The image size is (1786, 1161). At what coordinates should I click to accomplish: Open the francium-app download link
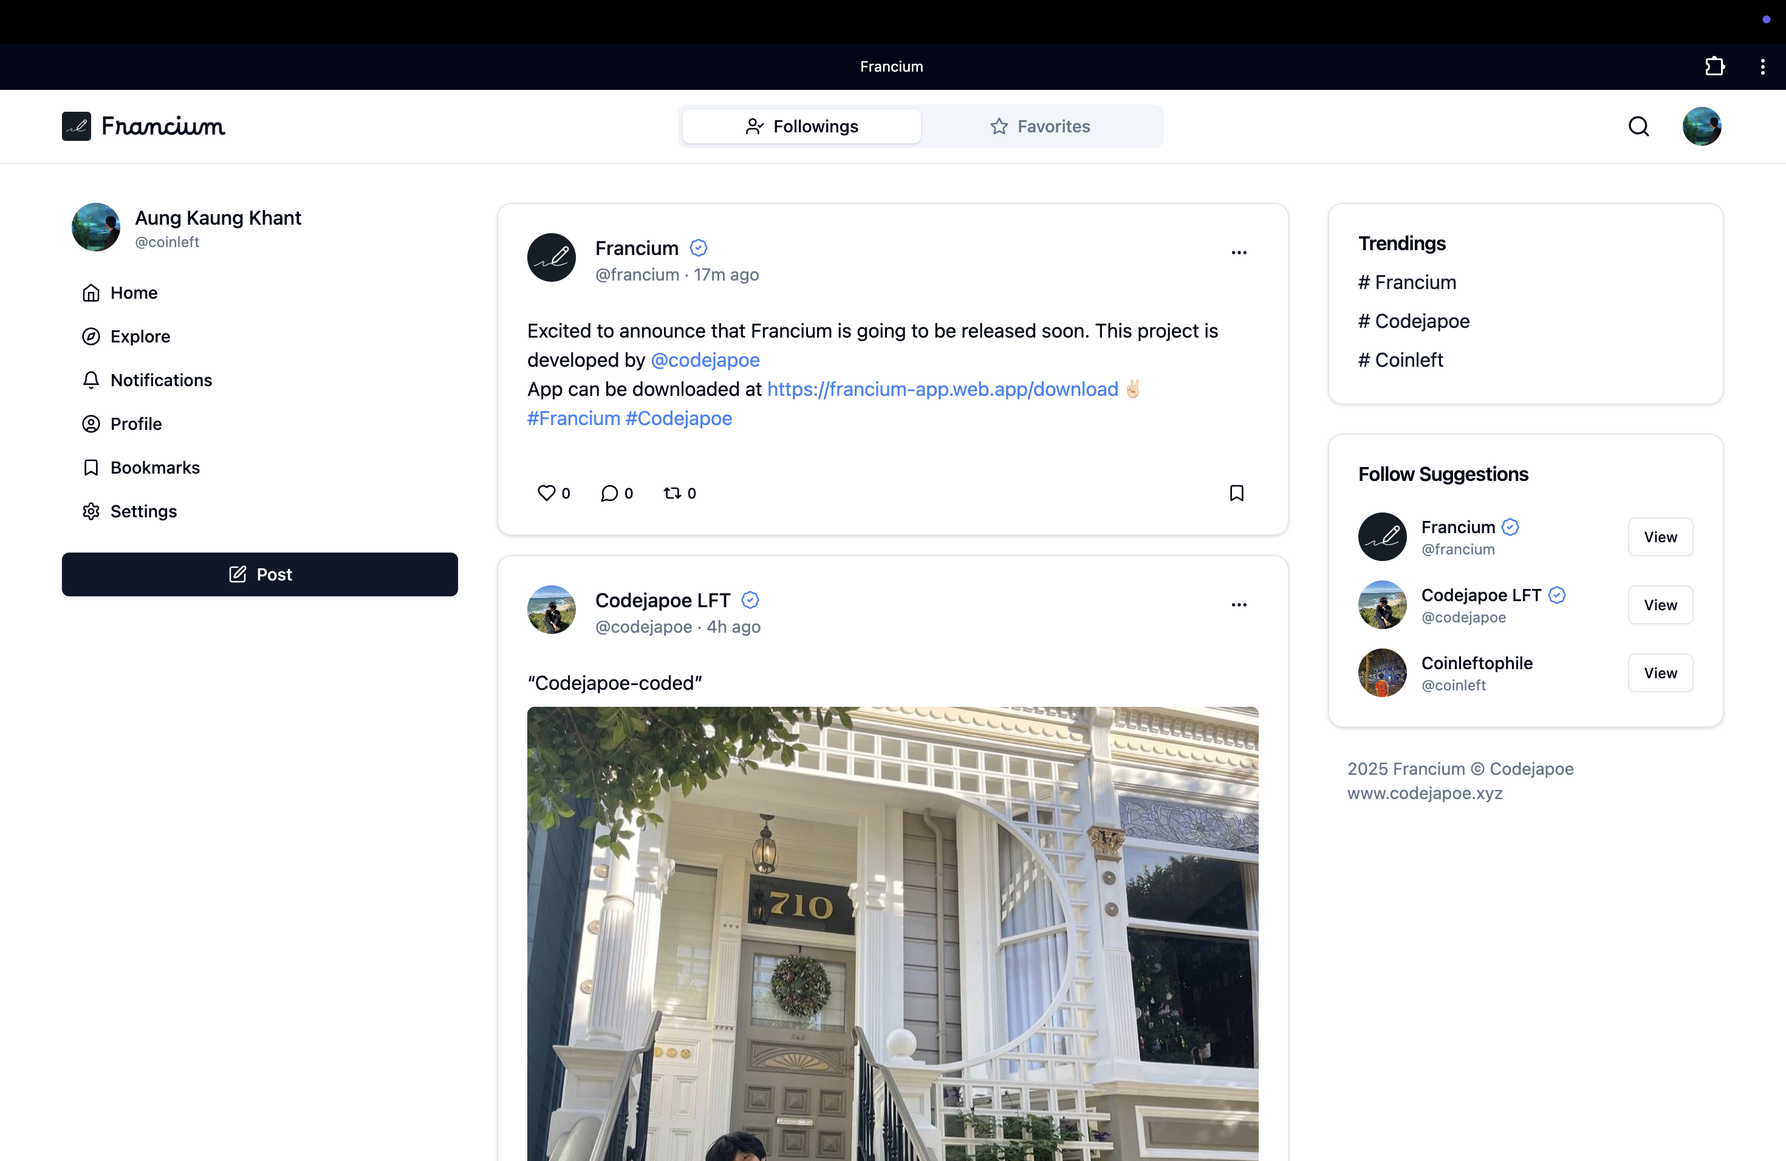(x=943, y=389)
